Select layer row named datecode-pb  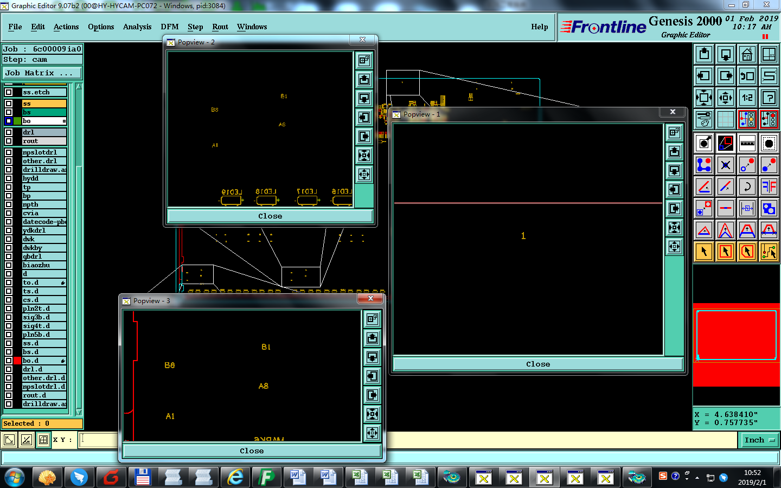pyautogui.click(x=44, y=222)
